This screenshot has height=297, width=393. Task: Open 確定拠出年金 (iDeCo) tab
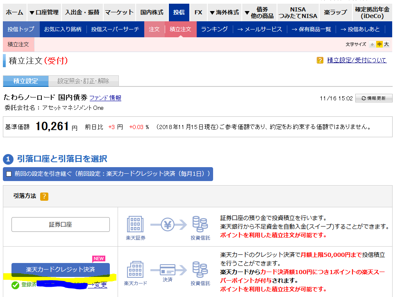pos(372,12)
